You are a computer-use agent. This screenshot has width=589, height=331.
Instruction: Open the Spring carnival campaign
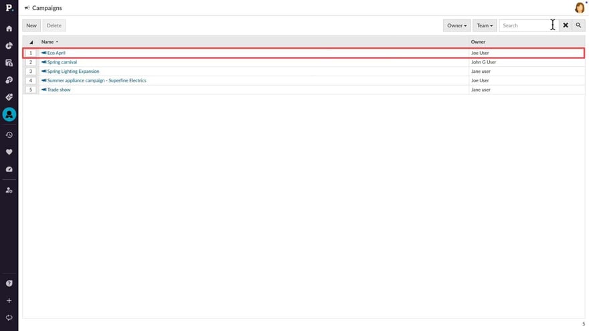[62, 62]
